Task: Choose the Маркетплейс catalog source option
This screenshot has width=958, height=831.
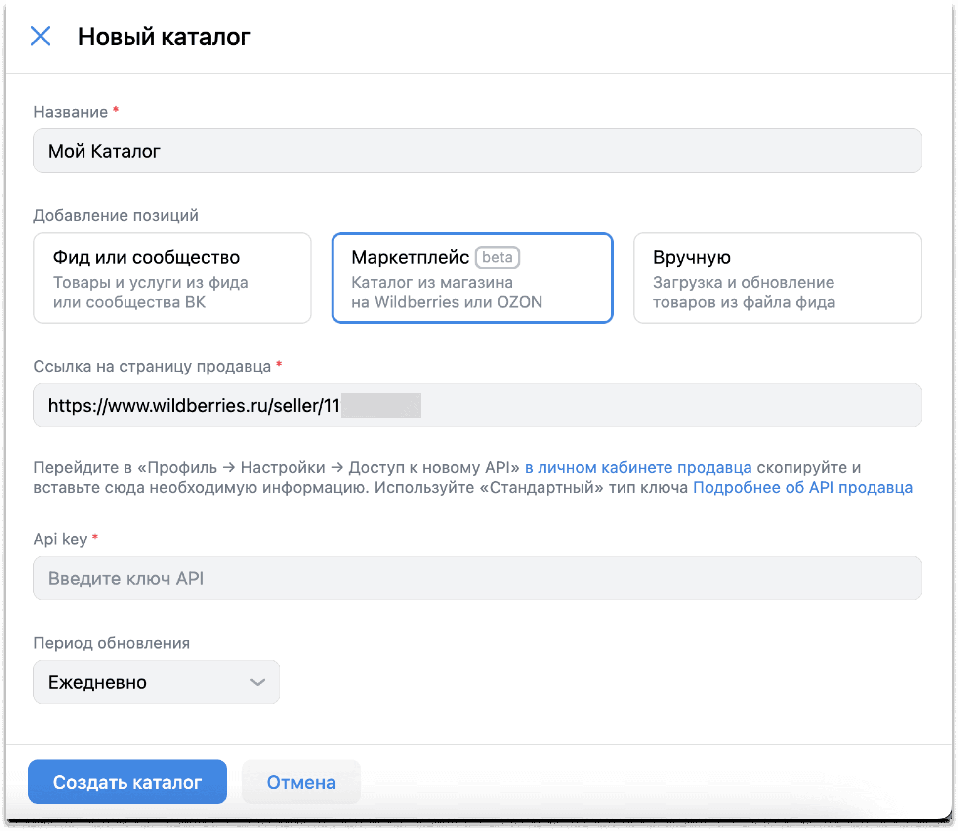Action: pyautogui.click(x=472, y=278)
